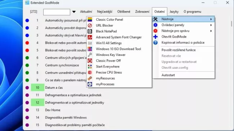
Task: Click the purple dot beside Datum a čas
Action: click(x=27, y=88)
